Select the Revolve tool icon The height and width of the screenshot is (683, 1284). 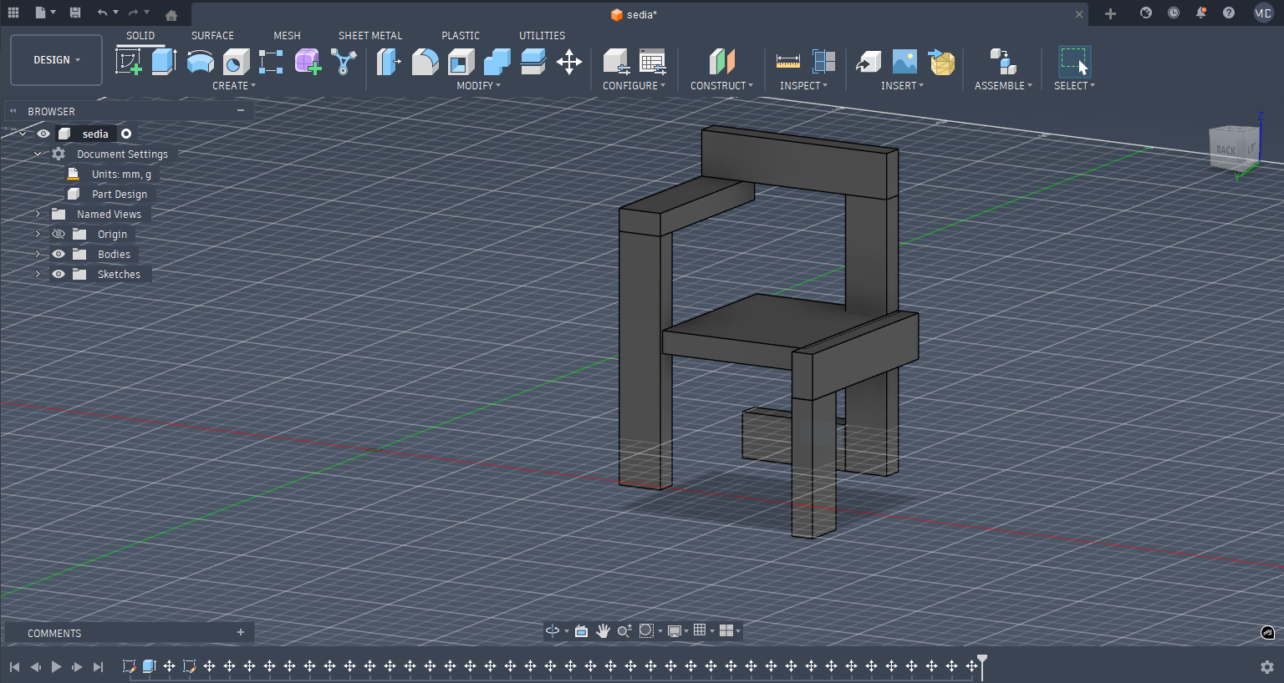(200, 62)
